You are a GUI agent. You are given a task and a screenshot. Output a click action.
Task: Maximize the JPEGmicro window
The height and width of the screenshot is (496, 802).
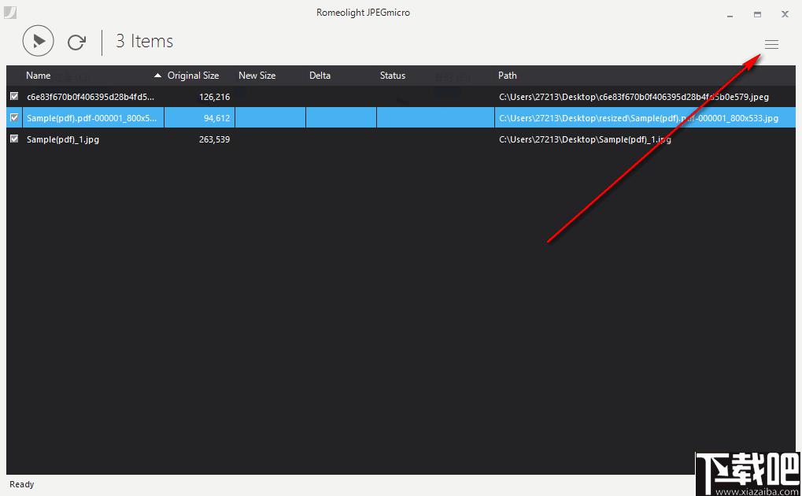click(757, 14)
